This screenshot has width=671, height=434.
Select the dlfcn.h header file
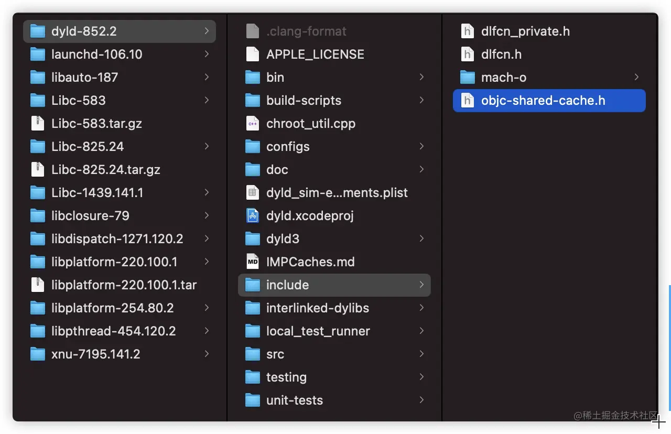pos(501,54)
